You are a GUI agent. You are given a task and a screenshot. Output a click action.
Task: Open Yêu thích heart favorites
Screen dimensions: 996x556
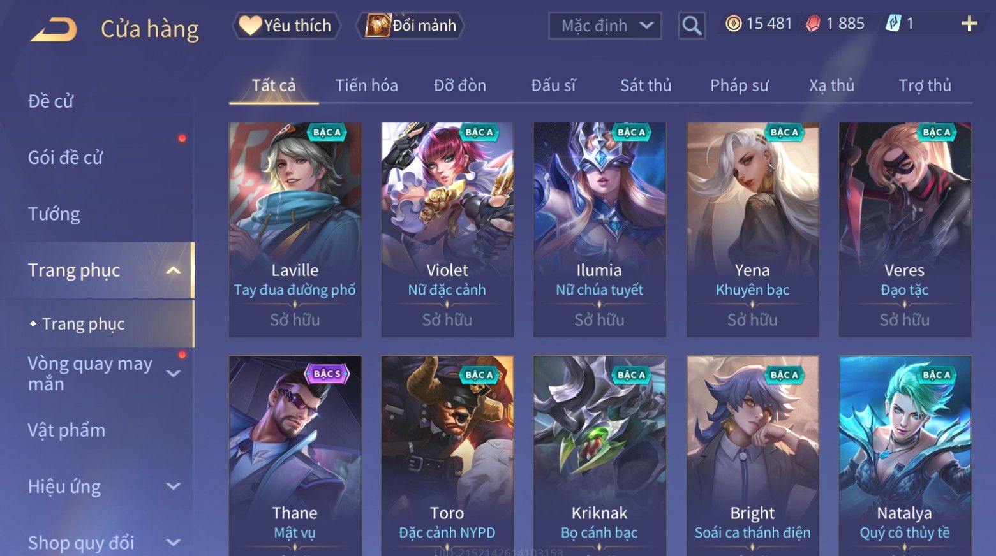(286, 26)
